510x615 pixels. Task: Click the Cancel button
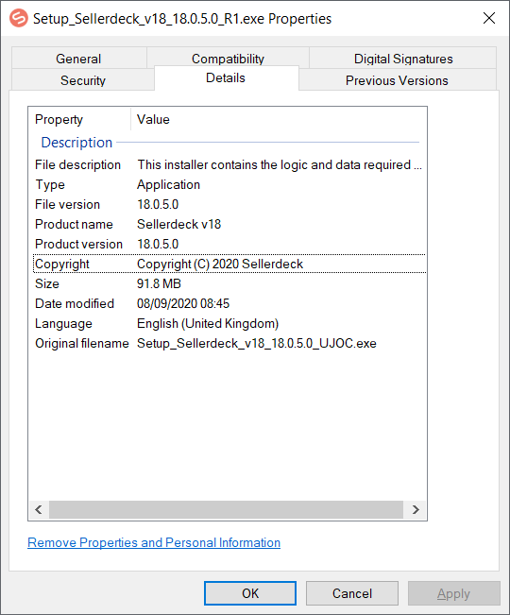pyautogui.click(x=352, y=593)
